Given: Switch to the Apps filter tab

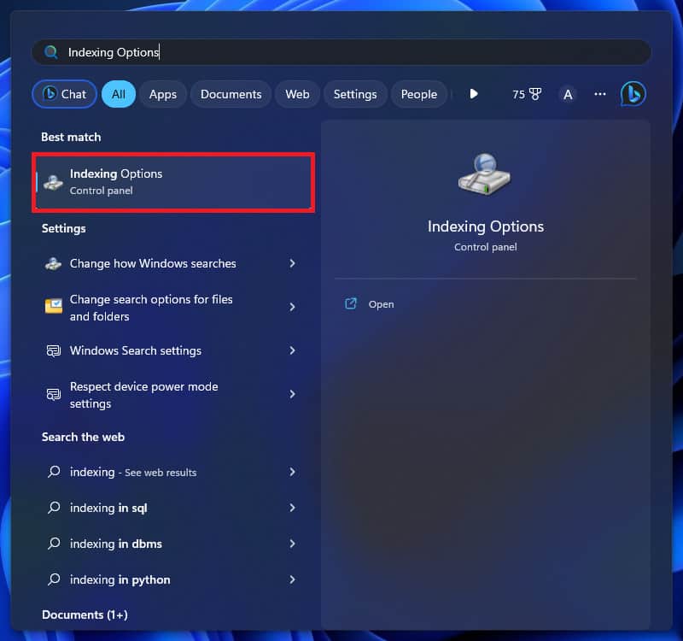Looking at the screenshot, I should (x=163, y=94).
